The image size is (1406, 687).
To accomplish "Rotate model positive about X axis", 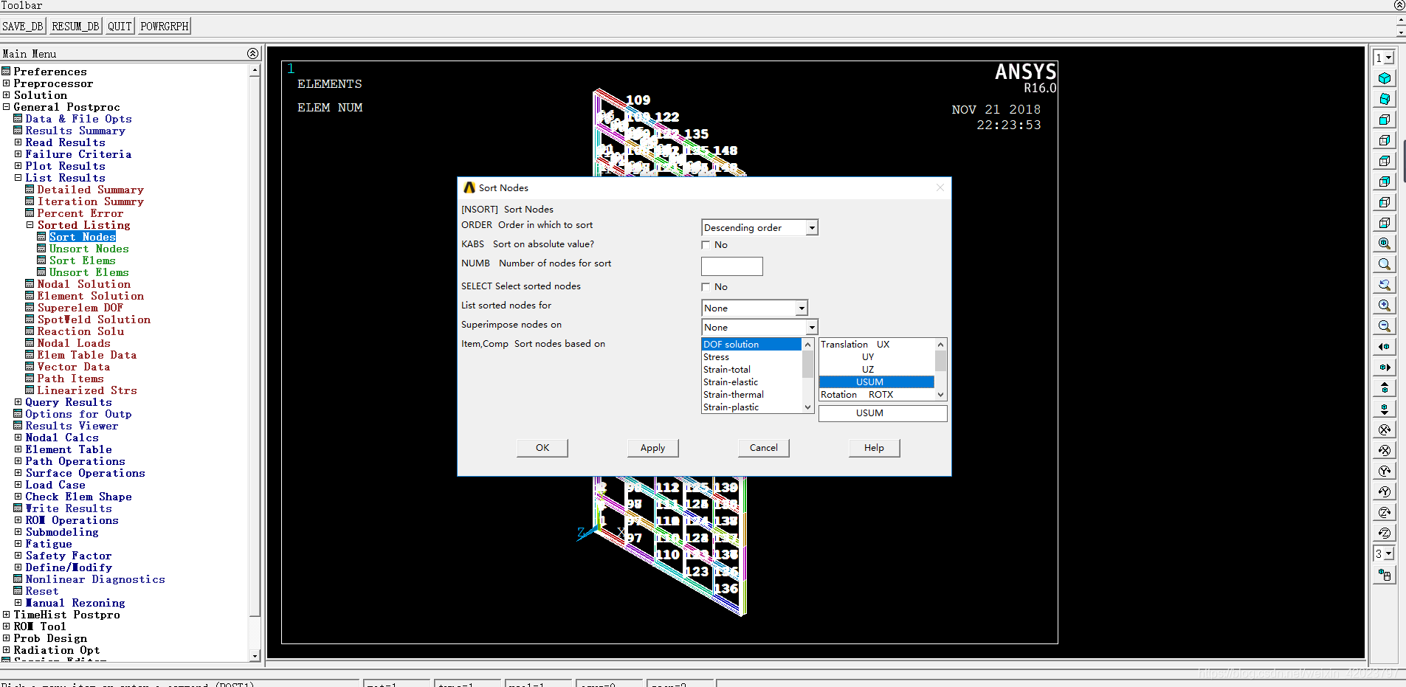I will [1385, 450].
